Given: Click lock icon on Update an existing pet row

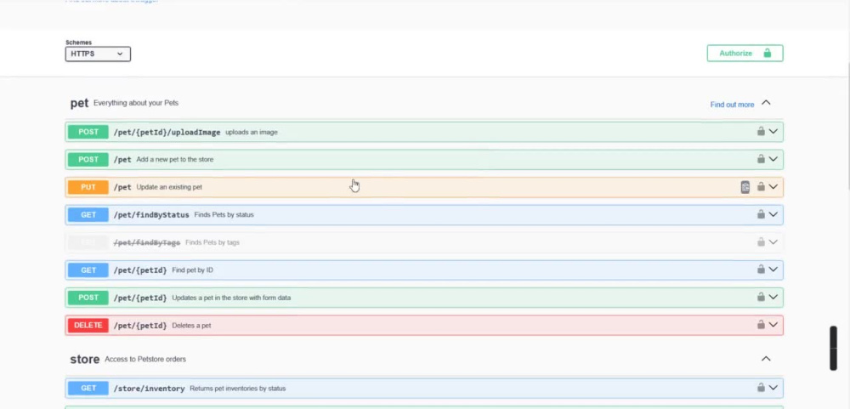Looking at the screenshot, I should [761, 186].
